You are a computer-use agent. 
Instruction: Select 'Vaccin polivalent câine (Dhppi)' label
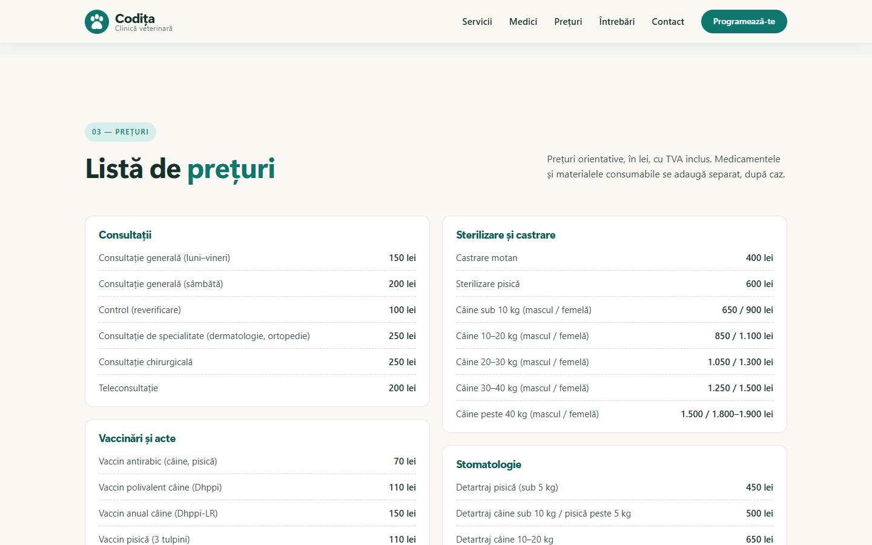(160, 487)
